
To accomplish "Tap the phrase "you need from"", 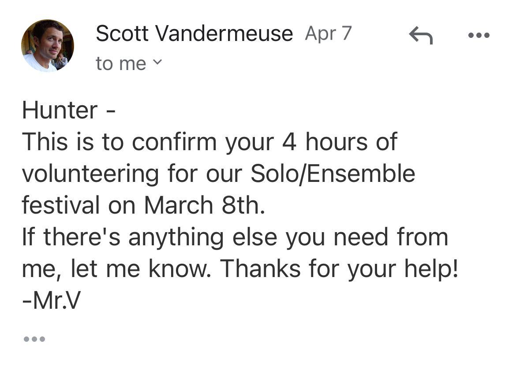I will [366, 237].
